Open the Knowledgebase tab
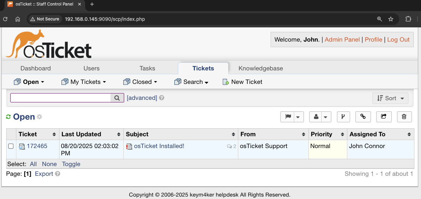This screenshot has width=421, height=199. [x=261, y=68]
